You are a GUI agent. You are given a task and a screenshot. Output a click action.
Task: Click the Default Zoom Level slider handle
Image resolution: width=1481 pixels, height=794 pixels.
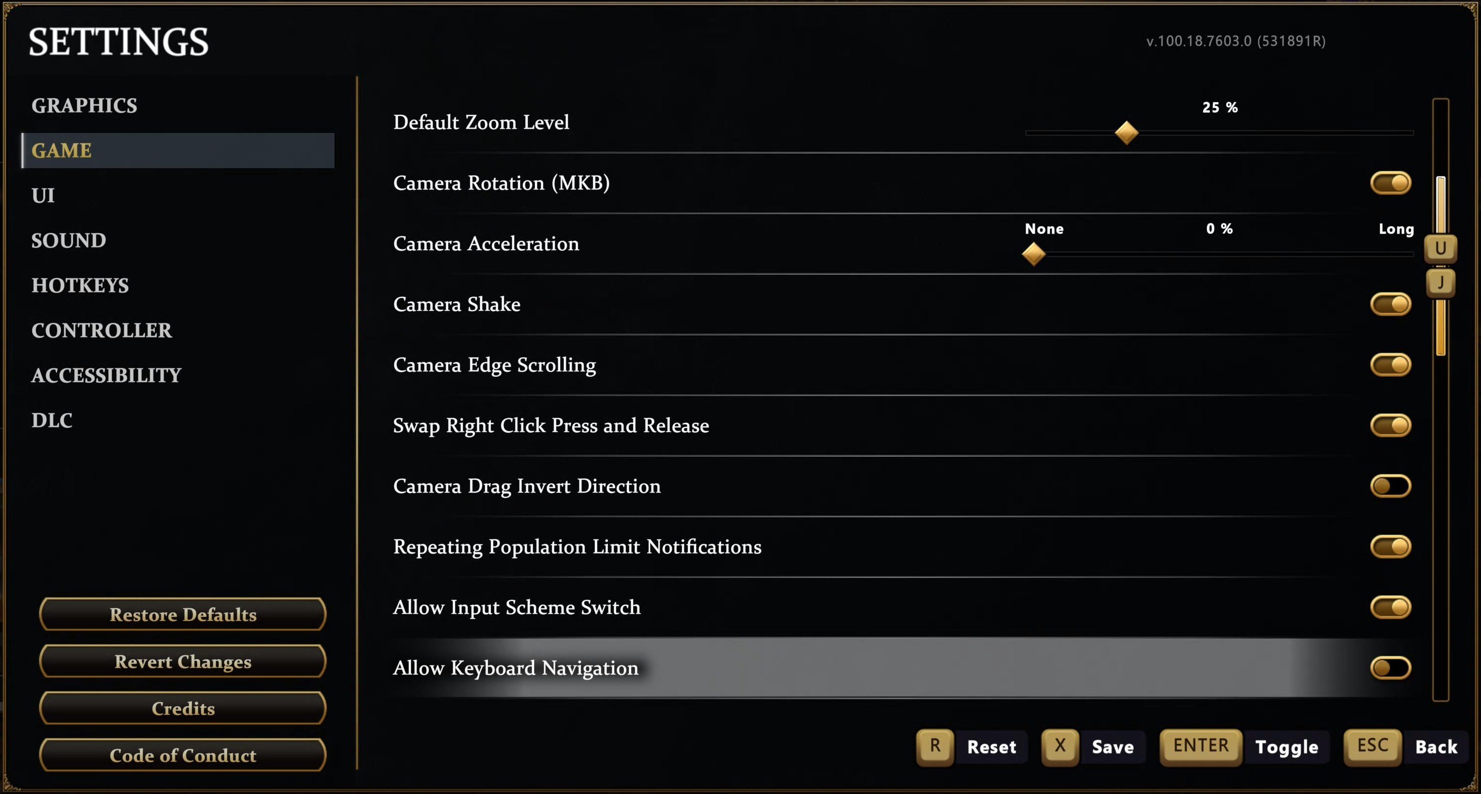pos(1126,132)
